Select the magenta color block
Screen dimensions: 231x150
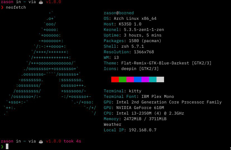pyautogui.click(x=130, y=79)
